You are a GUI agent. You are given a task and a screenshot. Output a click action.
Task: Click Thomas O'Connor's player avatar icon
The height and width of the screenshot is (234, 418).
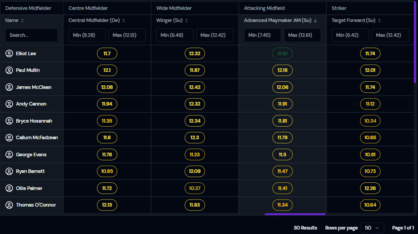pos(9,205)
